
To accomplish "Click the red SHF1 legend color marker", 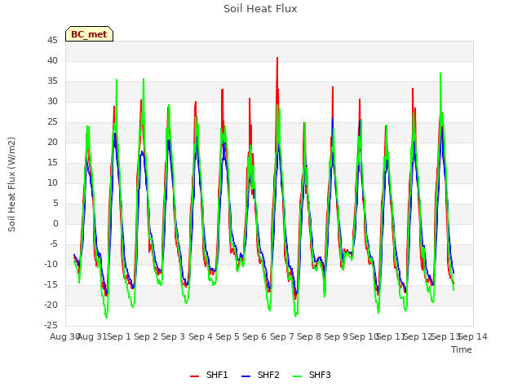I will click(194, 376).
